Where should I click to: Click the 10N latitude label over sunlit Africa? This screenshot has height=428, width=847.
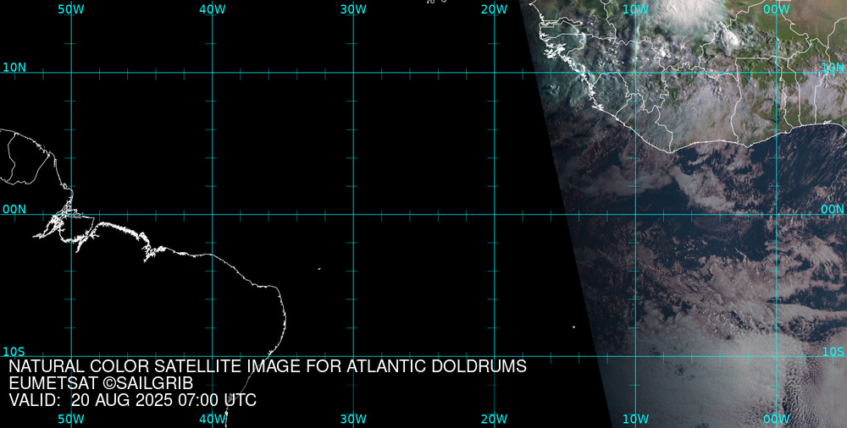tap(833, 68)
